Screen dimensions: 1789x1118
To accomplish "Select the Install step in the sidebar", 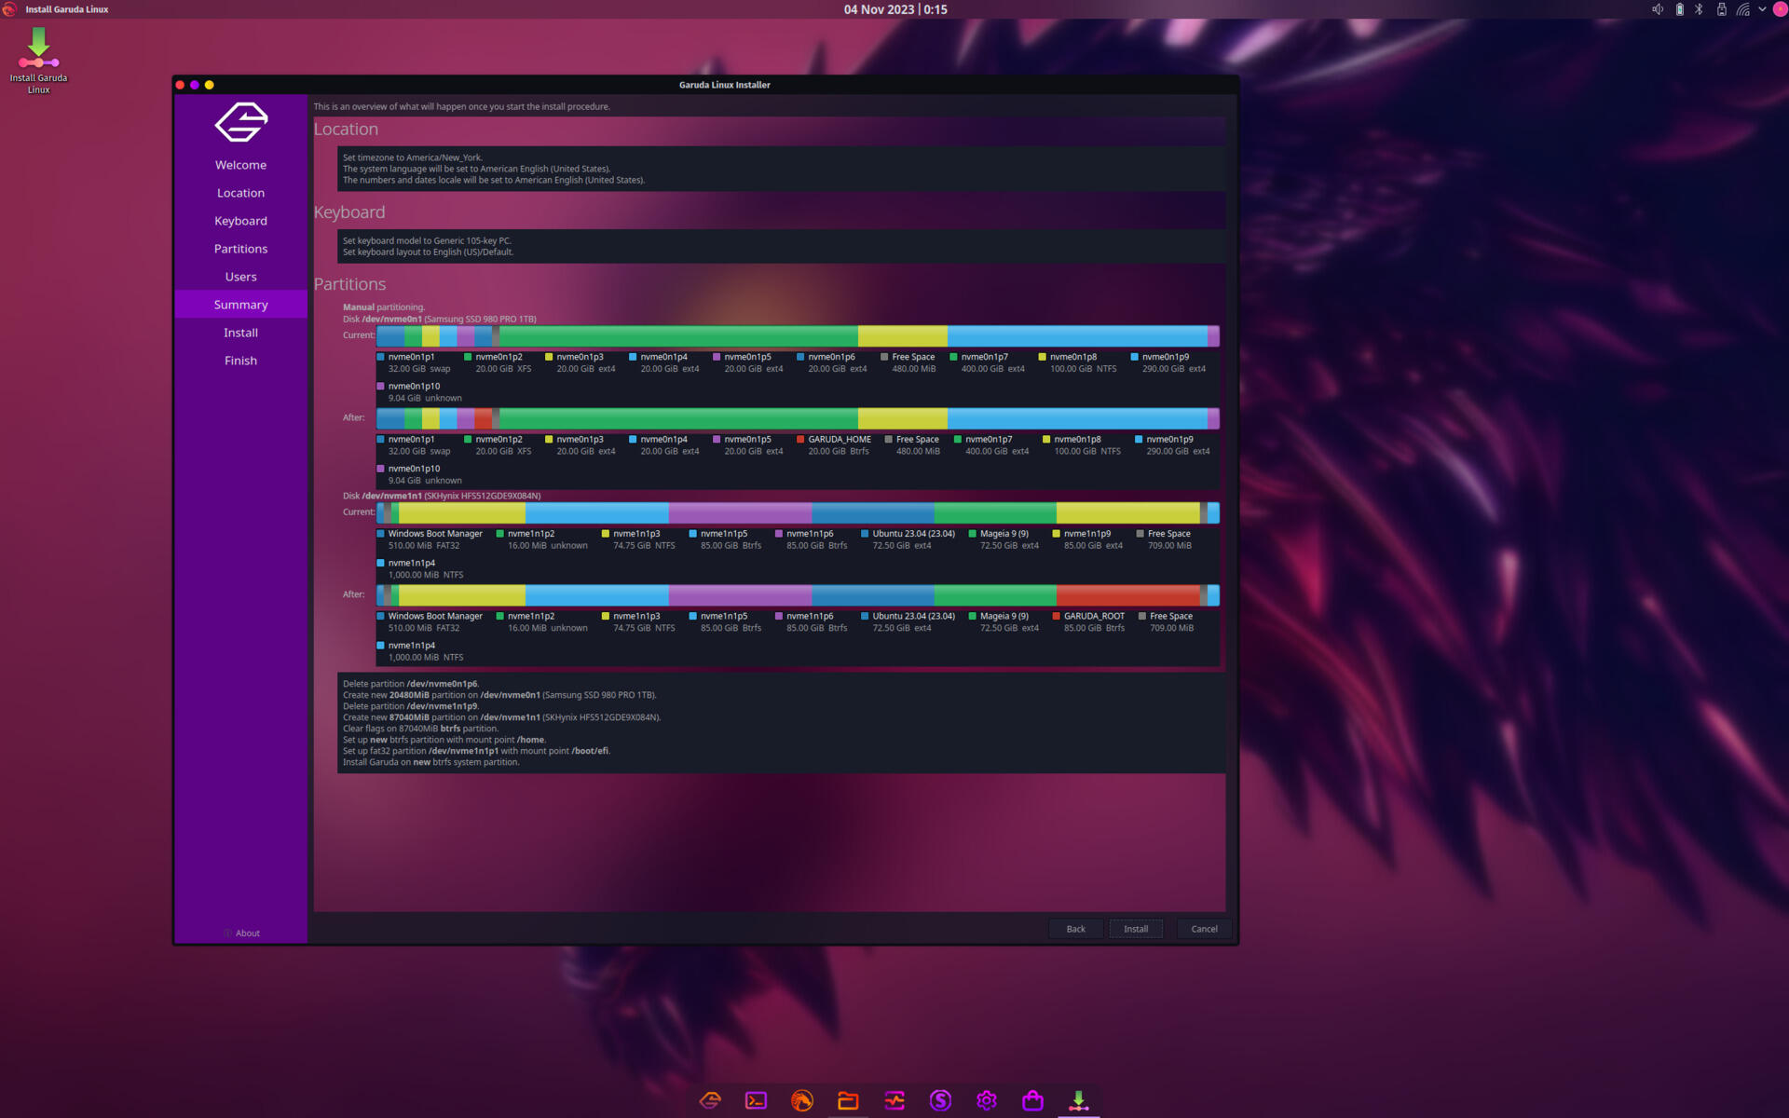I will point(240,333).
